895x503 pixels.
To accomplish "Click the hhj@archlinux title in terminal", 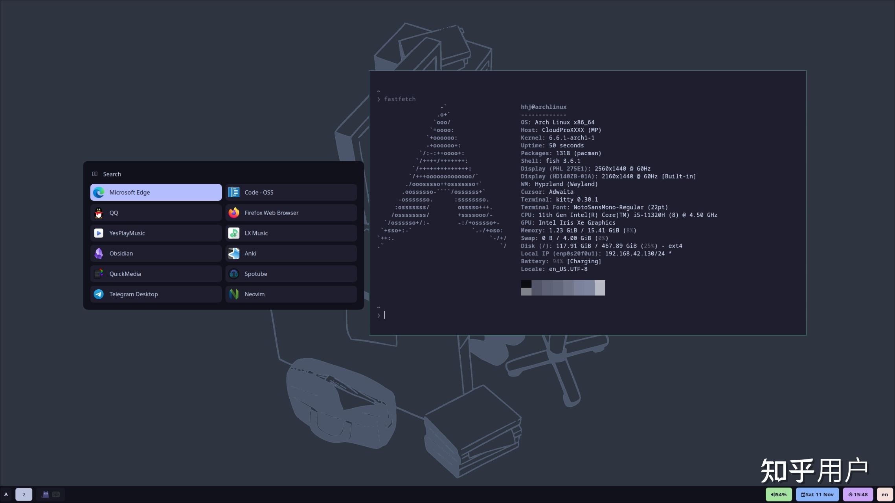I will (544, 107).
